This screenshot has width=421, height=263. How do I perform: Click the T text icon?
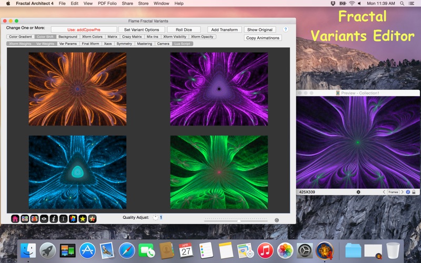[63, 219]
